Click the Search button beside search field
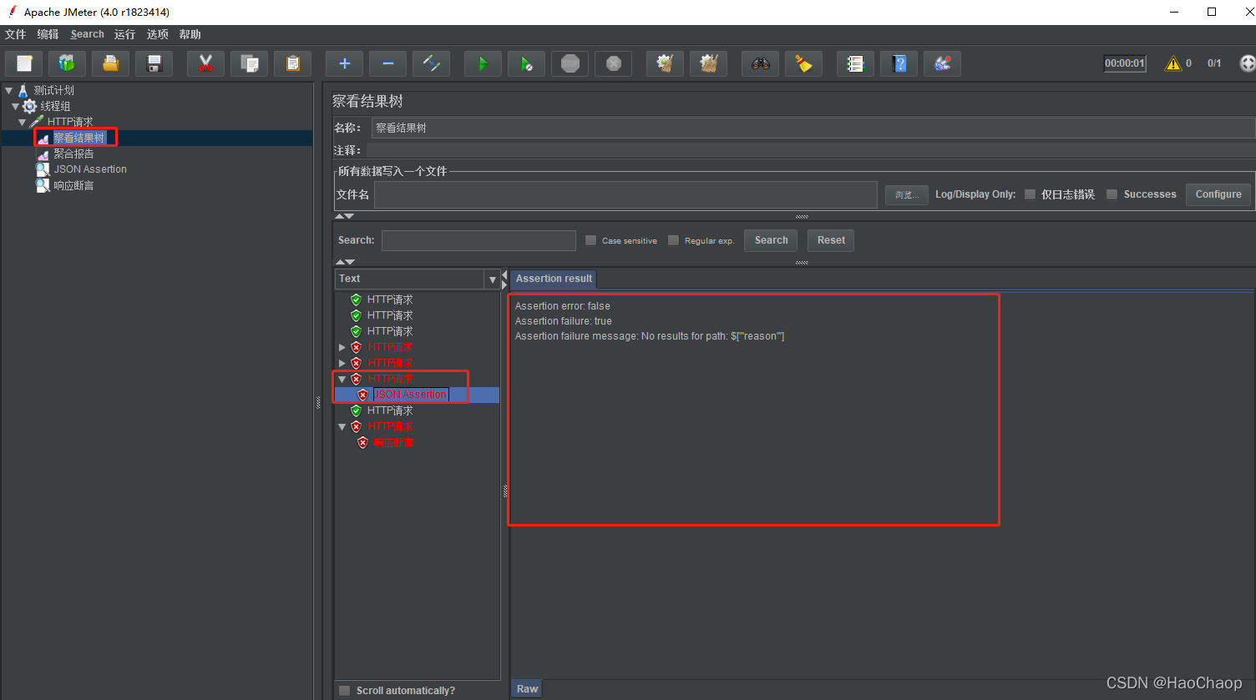This screenshot has height=700, width=1256. 771,240
